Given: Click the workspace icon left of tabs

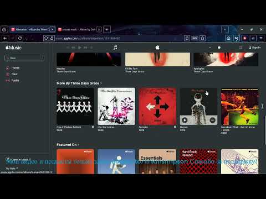Looking at the screenshot, I should (x=4, y=29).
